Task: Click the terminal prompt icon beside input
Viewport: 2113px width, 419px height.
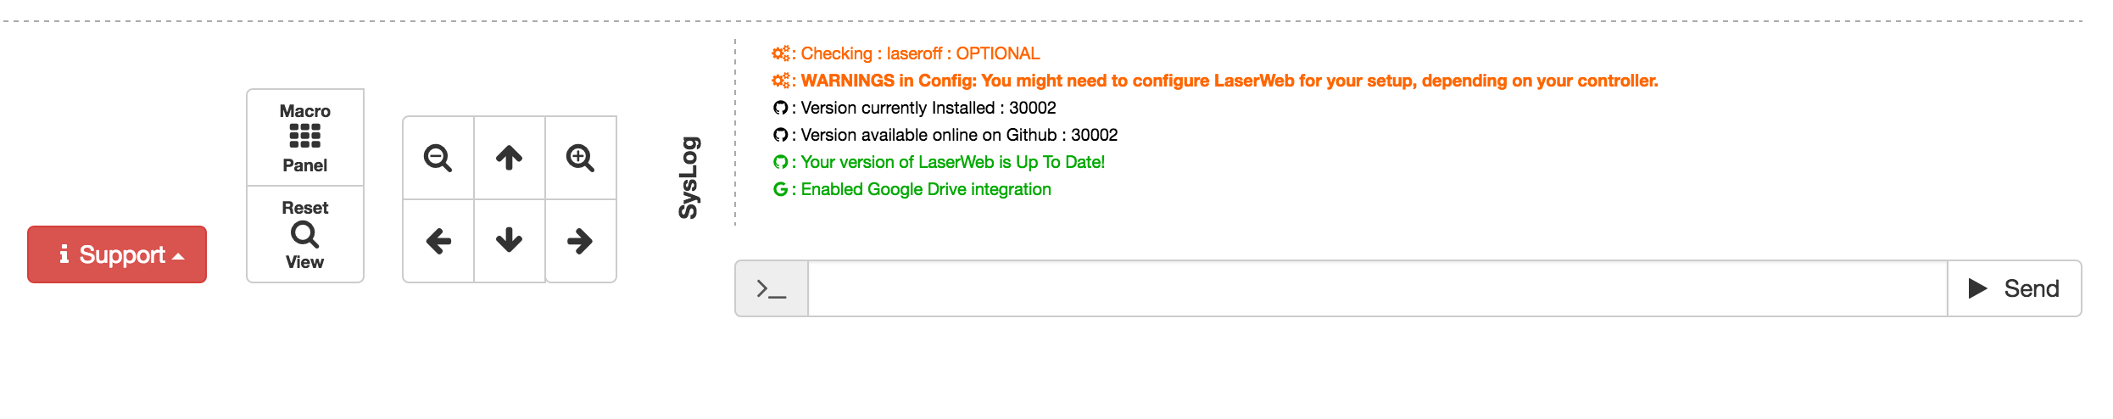Action: [x=772, y=288]
